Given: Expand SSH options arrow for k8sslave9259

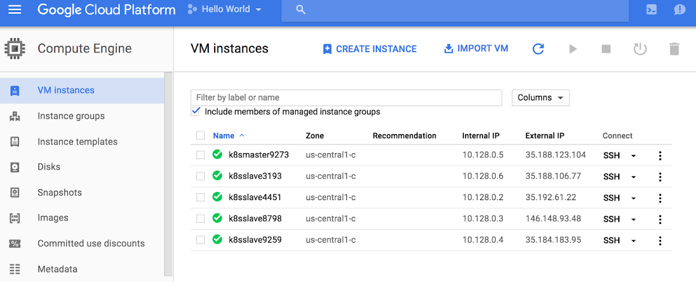Looking at the screenshot, I should [x=633, y=240].
